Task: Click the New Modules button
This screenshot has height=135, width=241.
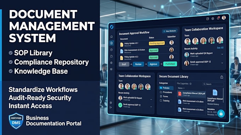Action: 170,31
